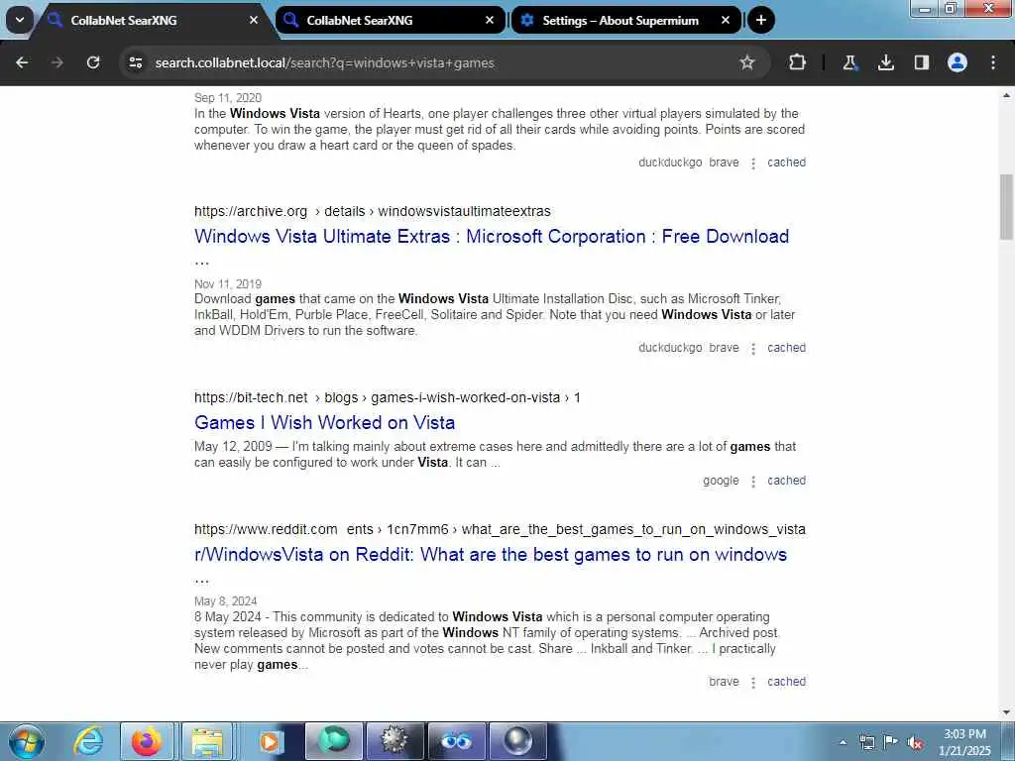The width and height of the screenshot is (1015, 761).
Task: Click the https://archive.org URL text
Action: (x=251, y=212)
